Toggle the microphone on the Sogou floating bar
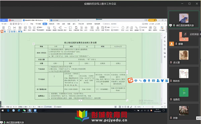Screen dimensions: 201x124 (149, 81)
